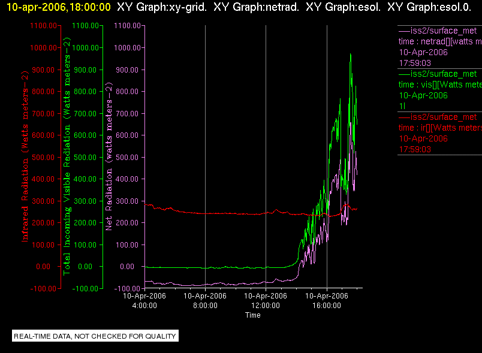
Task: Click the yellow timestamp 10-apr-2006,18:00:00
Action: point(58,7)
